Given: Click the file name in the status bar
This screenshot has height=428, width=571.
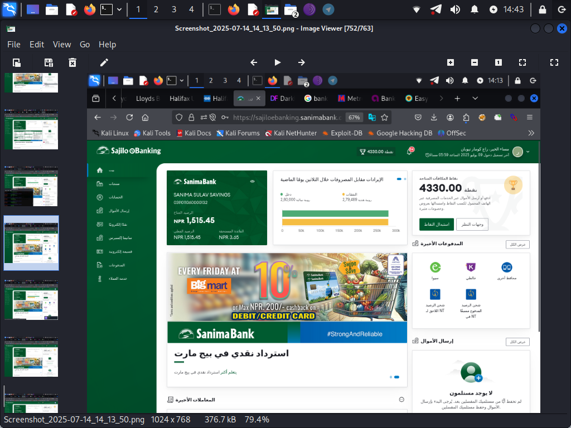Looking at the screenshot, I should click(x=74, y=420).
